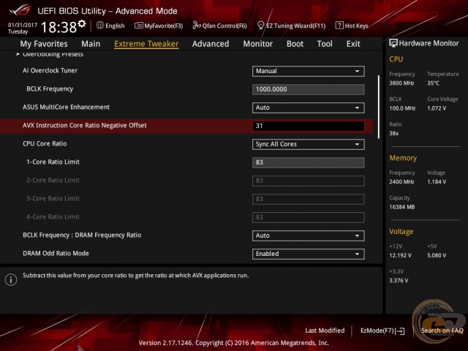Click Memory capacity 16384 MB value
The width and height of the screenshot is (468, 351).
(x=402, y=207)
